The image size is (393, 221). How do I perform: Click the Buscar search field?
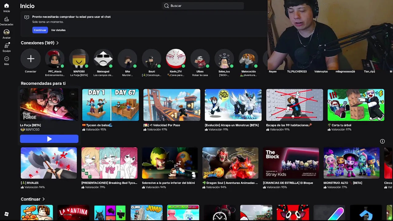click(203, 6)
